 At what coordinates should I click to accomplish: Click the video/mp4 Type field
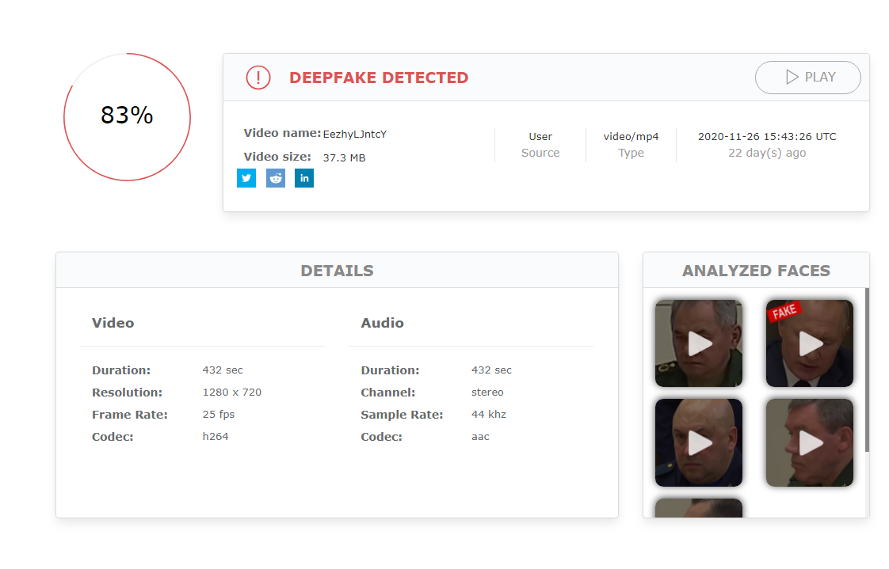[x=631, y=144]
